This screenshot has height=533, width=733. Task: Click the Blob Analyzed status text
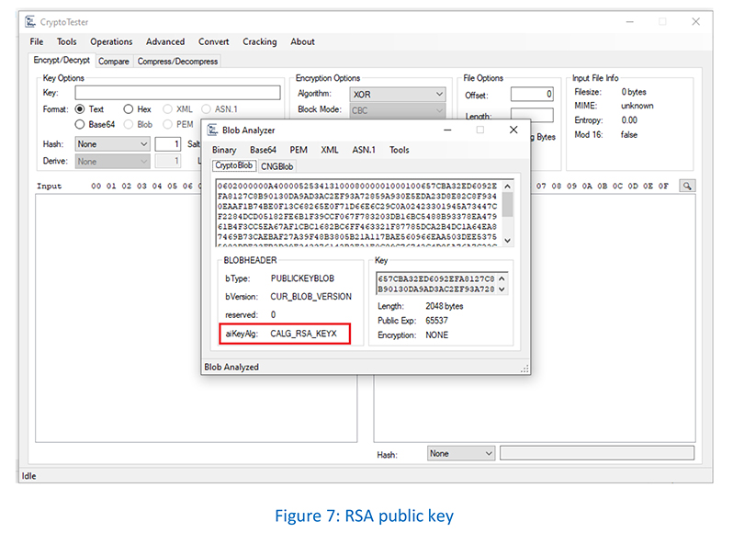[231, 367]
